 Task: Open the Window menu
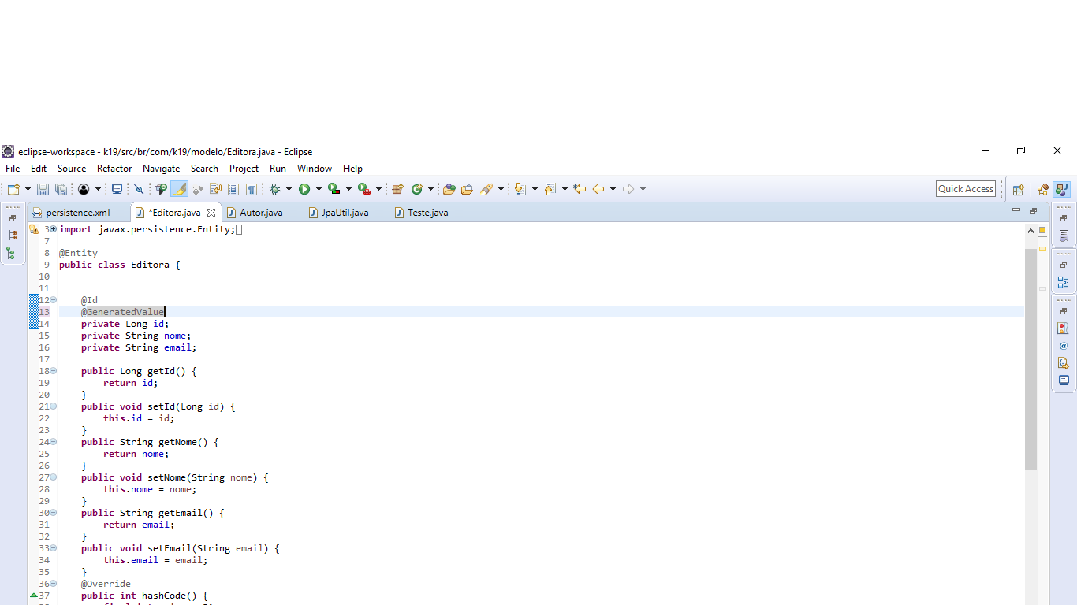click(x=315, y=169)
